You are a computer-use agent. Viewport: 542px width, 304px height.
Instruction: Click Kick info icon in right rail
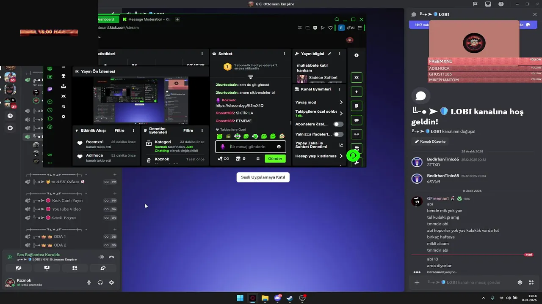357,55
